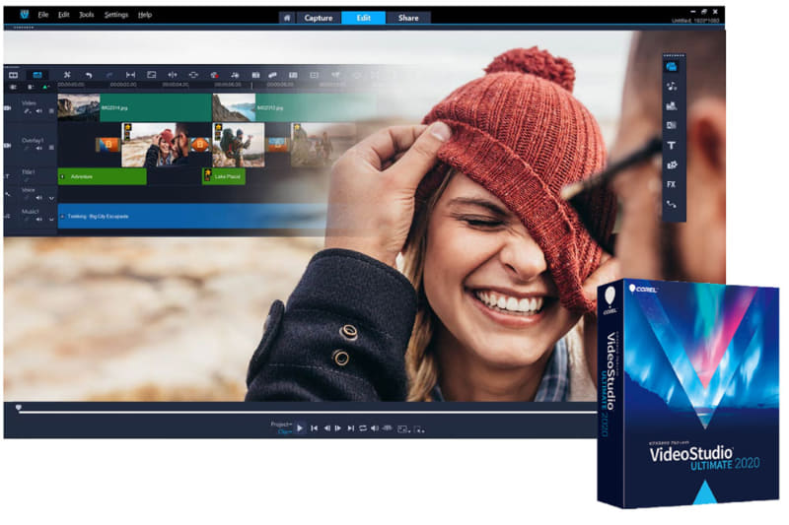Go to the Home tab icon

pos(287,18)
